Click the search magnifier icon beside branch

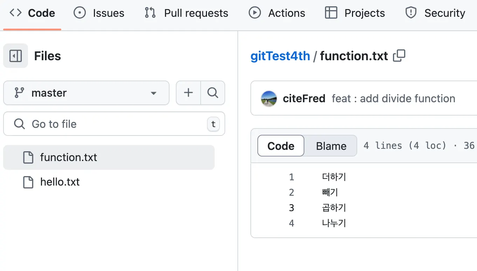(x=213, y=93)
